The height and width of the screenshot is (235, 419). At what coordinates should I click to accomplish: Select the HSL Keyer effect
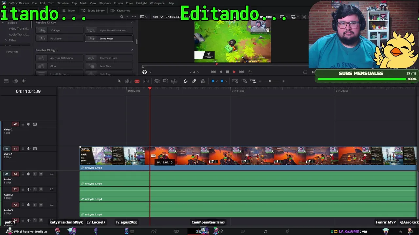coord(60,39)
